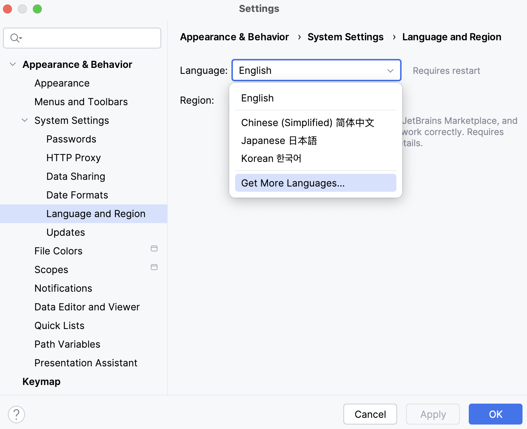Click the project-level indicator icon beside File Colors
The image size is (527, 429).
click(154, 248)
